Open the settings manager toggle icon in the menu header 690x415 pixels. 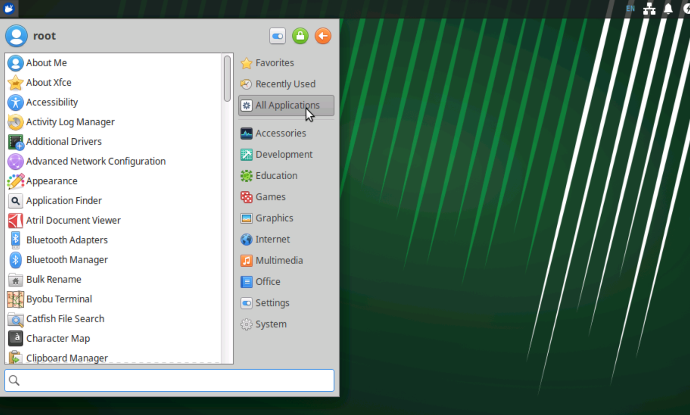[278, 36]
